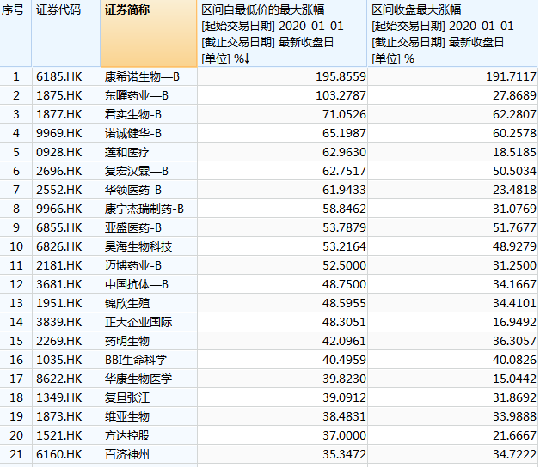This screenshot has height=467, width=540.
Task: Click security code 1951.HK
Action: [59, 303]
